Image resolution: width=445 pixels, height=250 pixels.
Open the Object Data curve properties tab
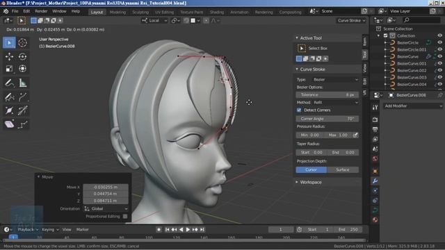tap(375, 210)
